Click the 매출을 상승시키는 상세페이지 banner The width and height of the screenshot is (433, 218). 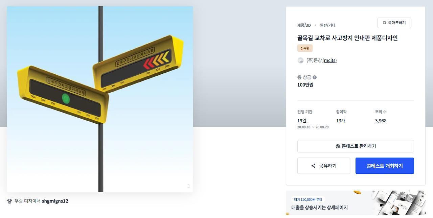point(356,203)
